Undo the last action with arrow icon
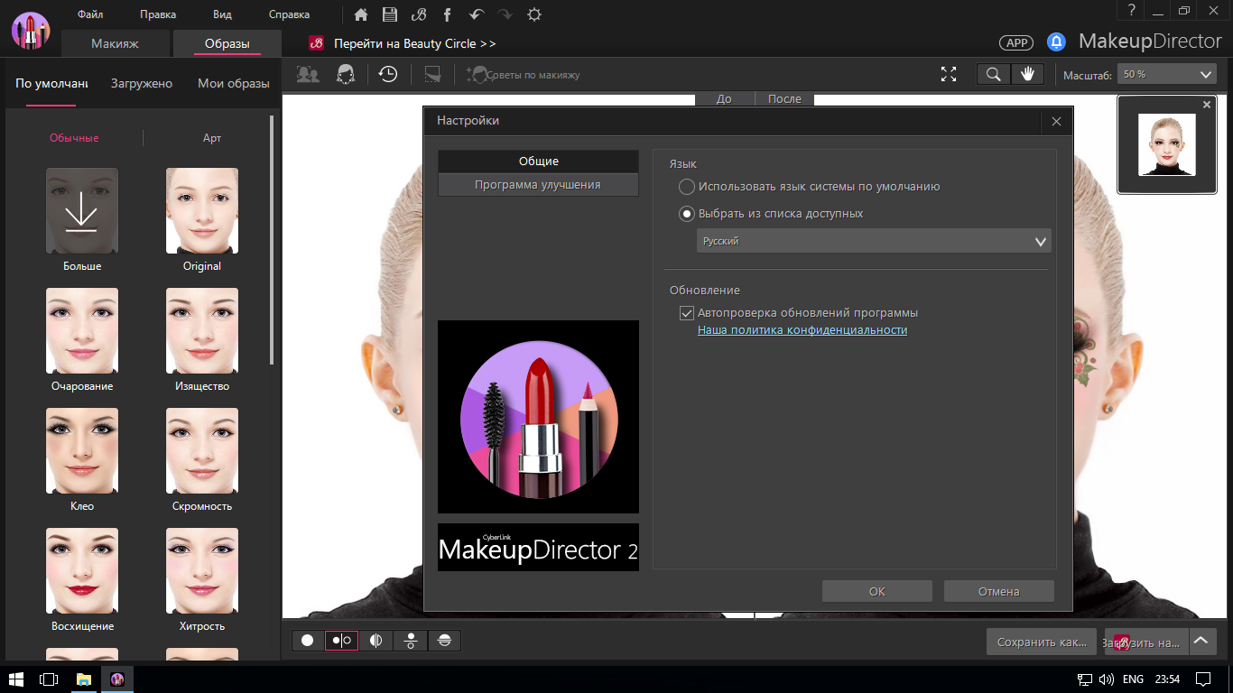Viewport: 1233px width, 693px height. coord(477,14)
